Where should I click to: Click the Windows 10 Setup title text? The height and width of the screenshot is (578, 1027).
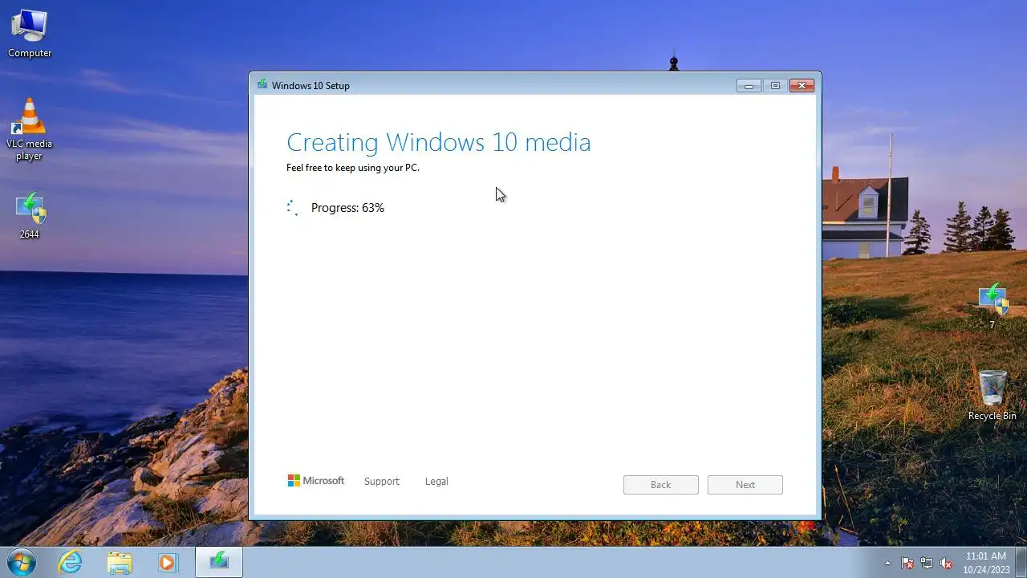pos(311,86)
